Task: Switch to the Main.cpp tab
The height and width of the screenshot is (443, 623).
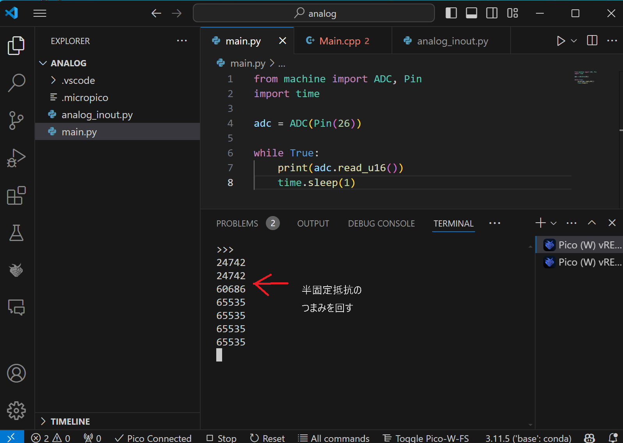Action: pos(343,41)
